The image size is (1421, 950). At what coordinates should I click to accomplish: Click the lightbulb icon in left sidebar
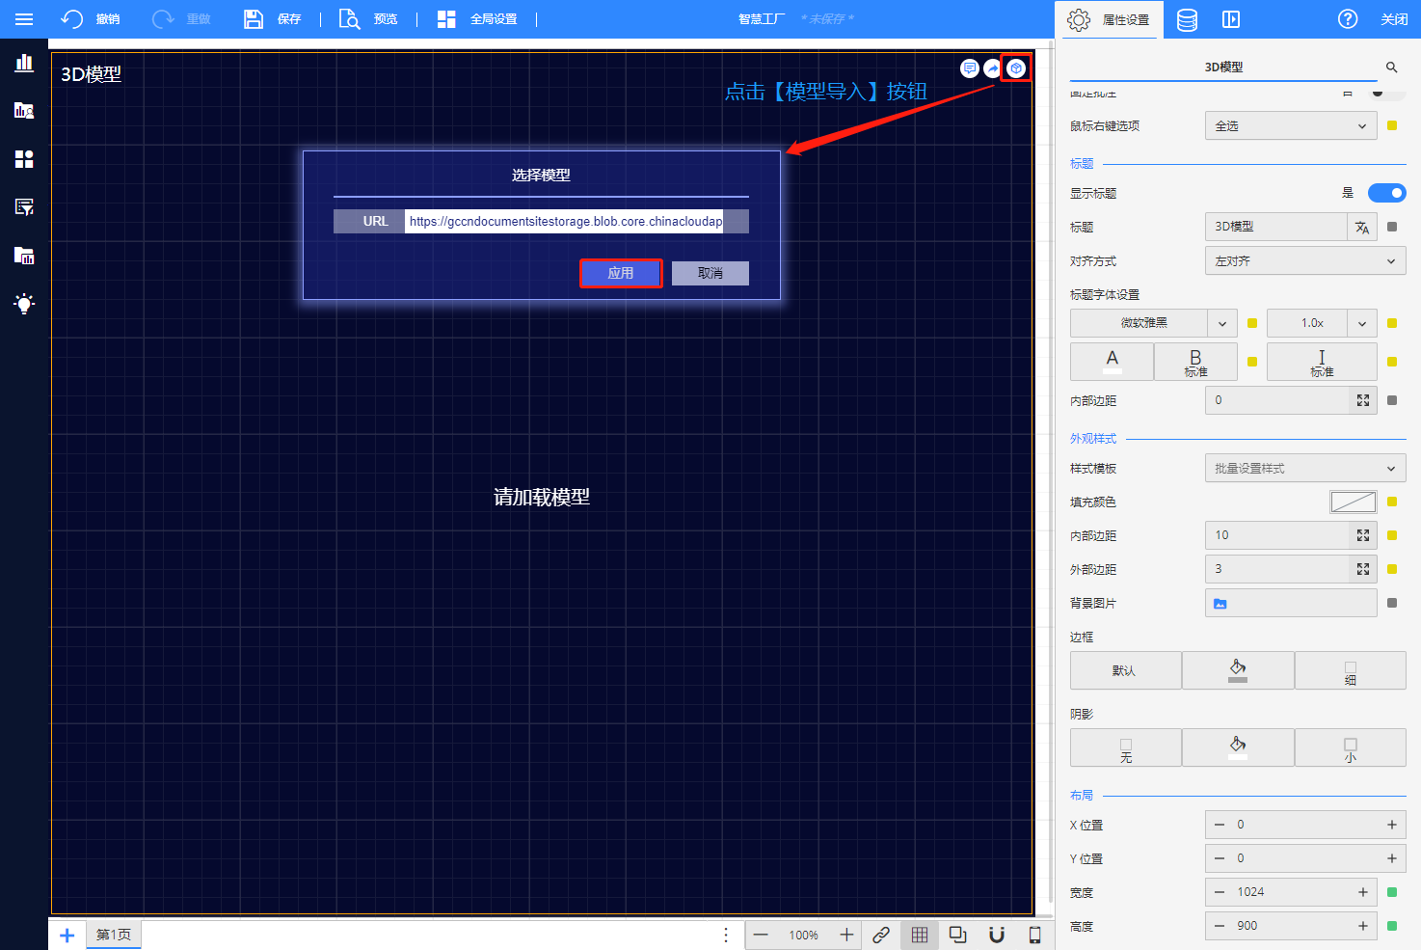(x=24, y=304)
